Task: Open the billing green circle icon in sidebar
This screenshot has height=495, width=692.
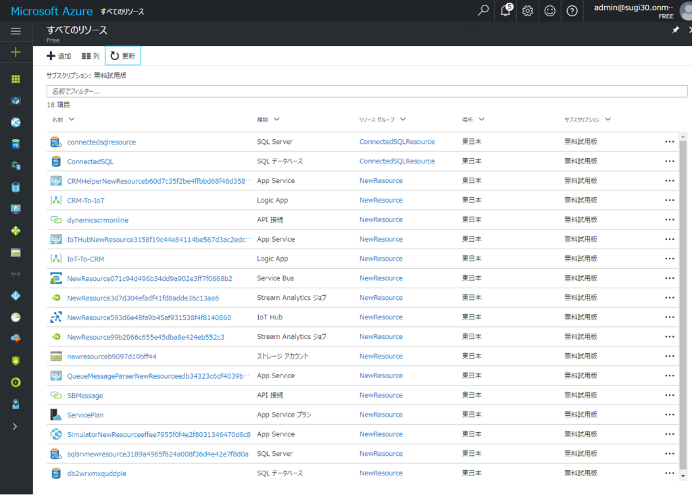Action: pos(16,382)
